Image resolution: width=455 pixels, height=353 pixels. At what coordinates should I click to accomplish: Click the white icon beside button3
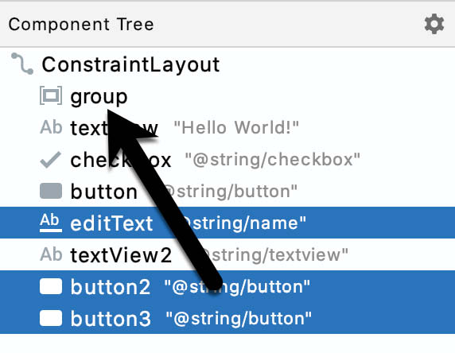tap(51, 318)
